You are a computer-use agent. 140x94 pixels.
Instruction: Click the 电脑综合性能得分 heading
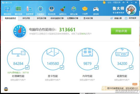tap(43, 29)
